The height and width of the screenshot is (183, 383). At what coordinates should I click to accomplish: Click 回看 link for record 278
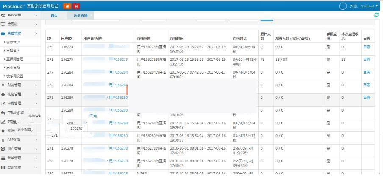[366, 60]
